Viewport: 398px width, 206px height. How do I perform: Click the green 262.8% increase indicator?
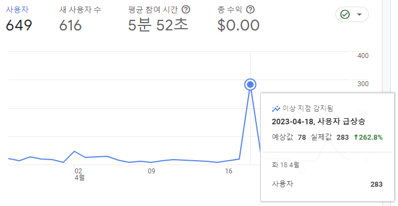(x=368, y=138)
